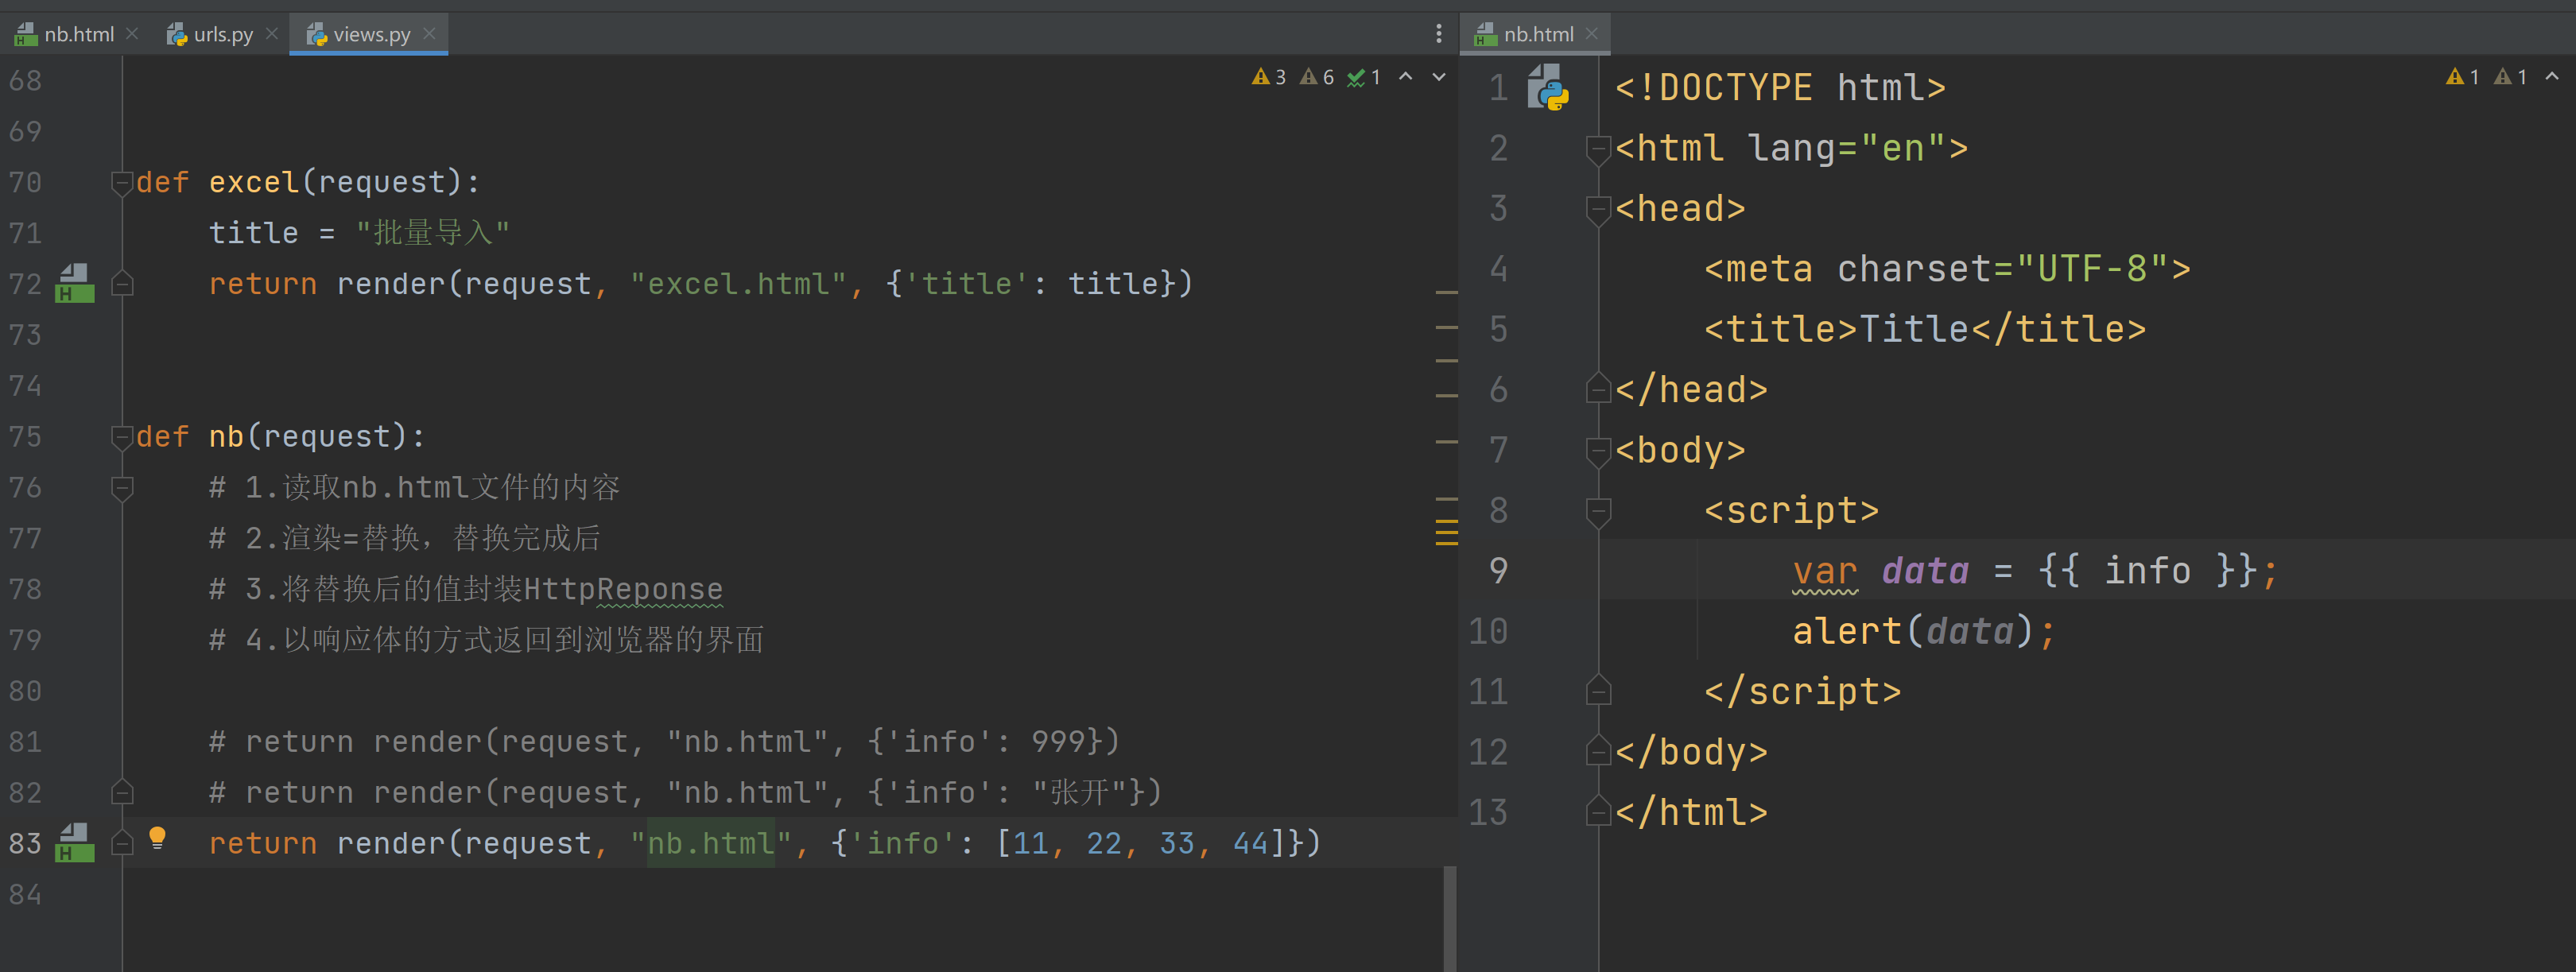Click the nb function name on line 75
2576x972 pixels.
[226, 436]
